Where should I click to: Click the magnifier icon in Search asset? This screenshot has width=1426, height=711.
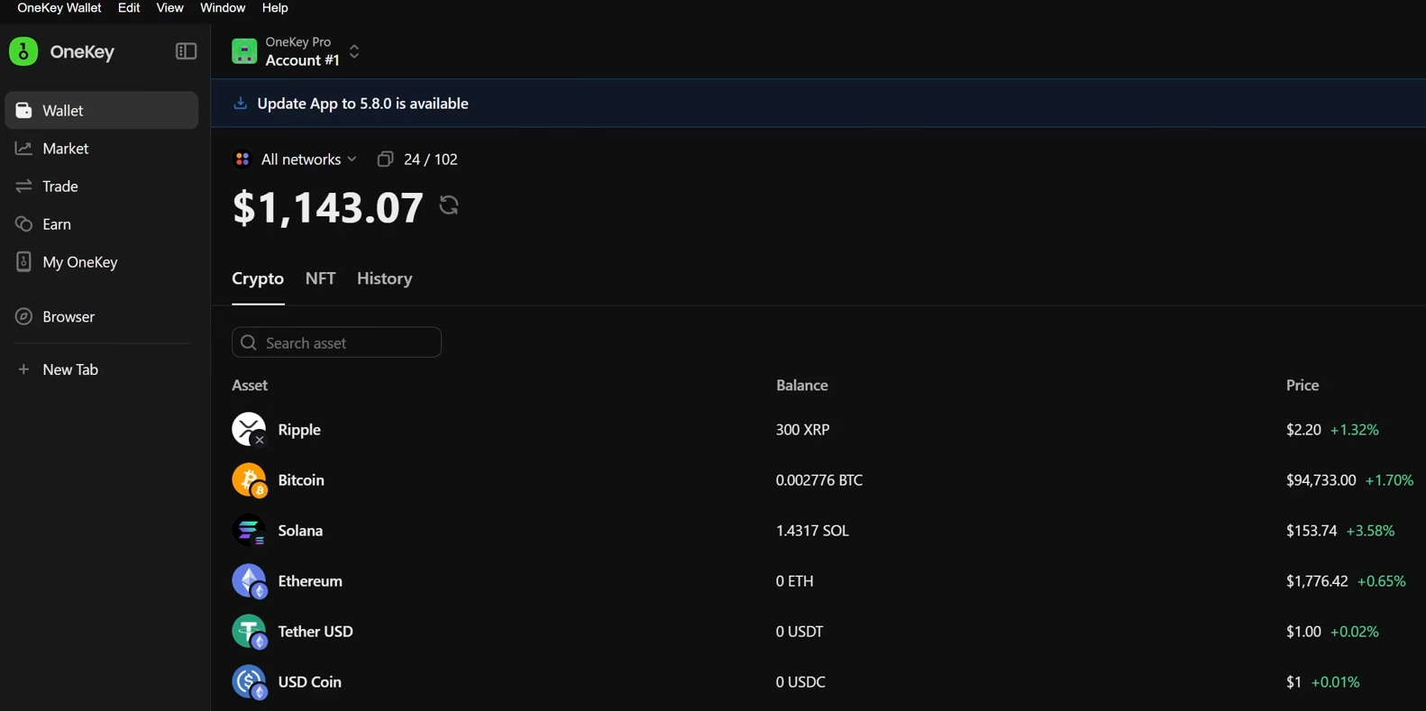249,342
